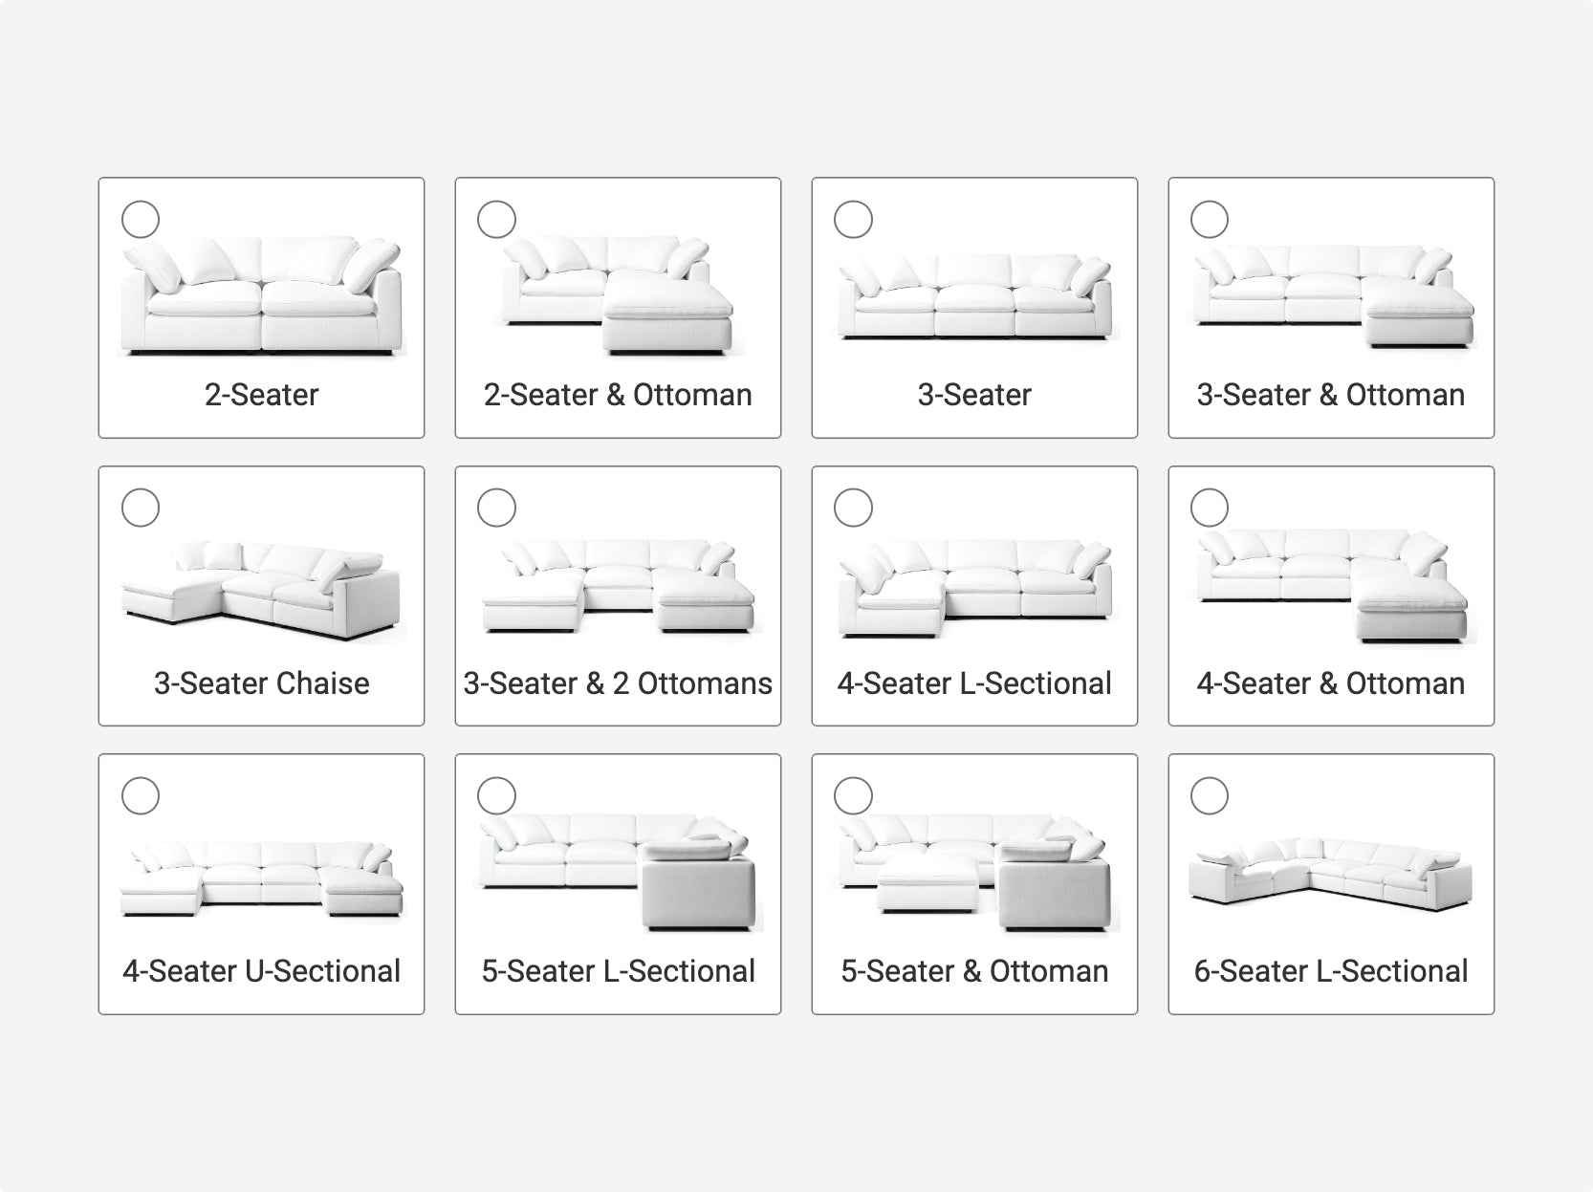Choose the 2-Seater & Ottoman radio button
Viewport: 1593px width, 1192px height.
point(496,220)
